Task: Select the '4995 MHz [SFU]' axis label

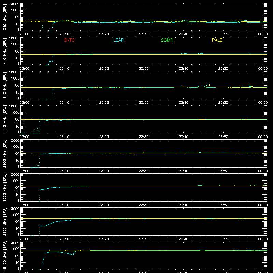Action: click(x=5, y=188)
